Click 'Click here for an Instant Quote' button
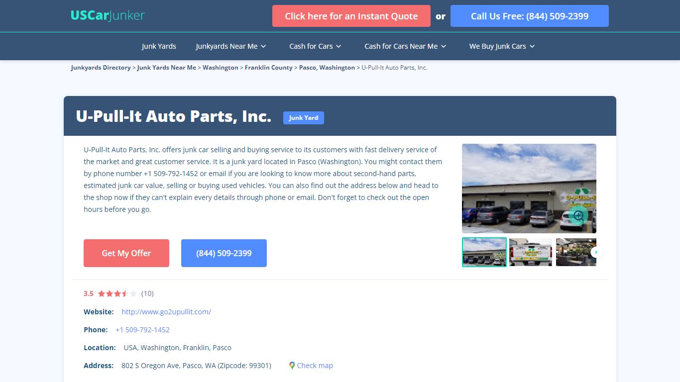This screenshot has width=680, height=382. click(x=351, y=16)
